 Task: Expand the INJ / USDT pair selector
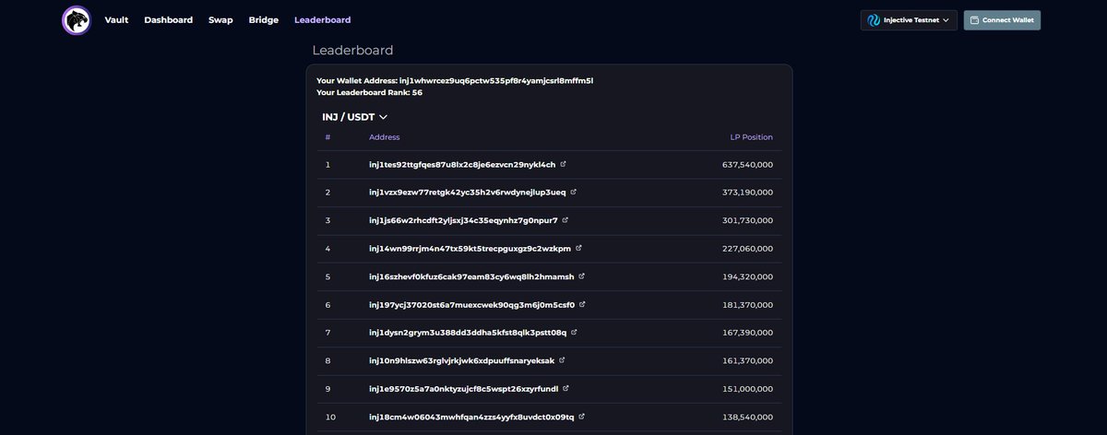(354, 117)
